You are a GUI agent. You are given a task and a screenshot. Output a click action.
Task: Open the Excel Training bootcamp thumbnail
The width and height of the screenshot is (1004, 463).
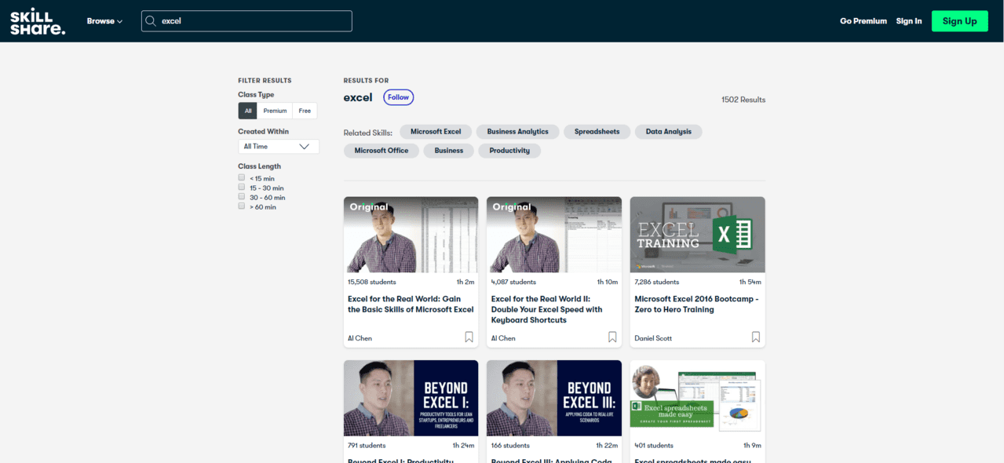pos(698,235)
